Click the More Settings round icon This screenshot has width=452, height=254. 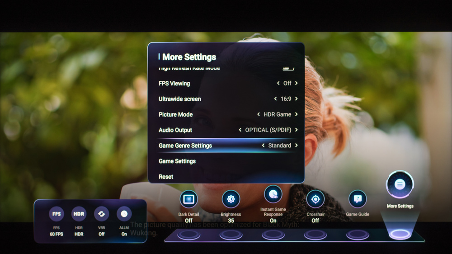[400, 184]
